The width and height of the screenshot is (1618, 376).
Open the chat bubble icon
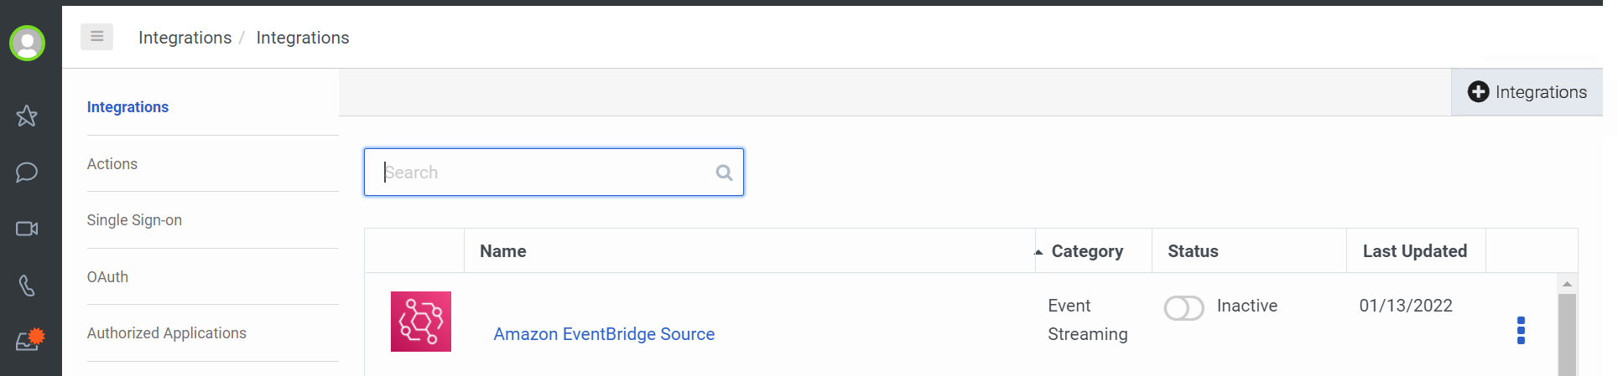pos(27,173)
